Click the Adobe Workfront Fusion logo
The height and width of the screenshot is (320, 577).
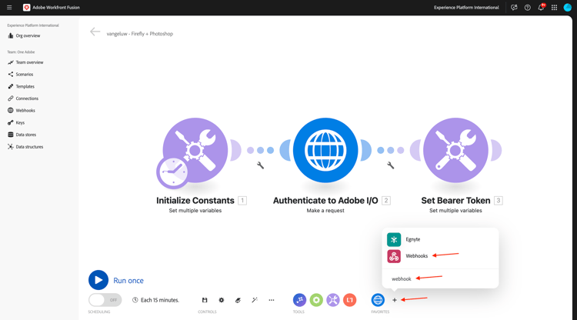click(x=26, y=8)
